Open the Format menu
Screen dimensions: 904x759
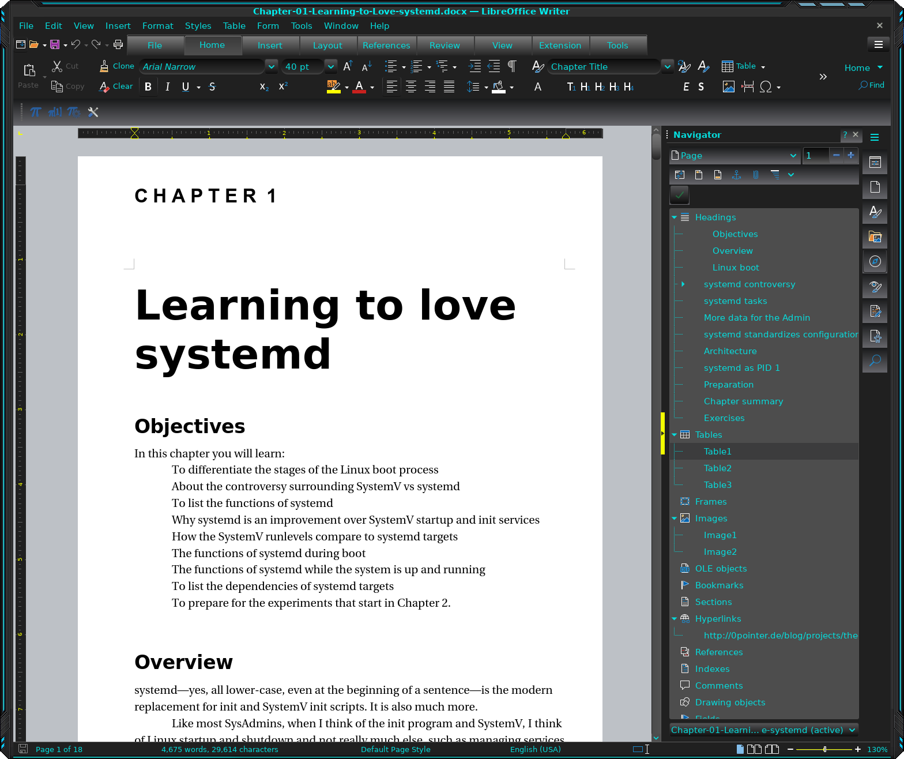click(157, 26)
